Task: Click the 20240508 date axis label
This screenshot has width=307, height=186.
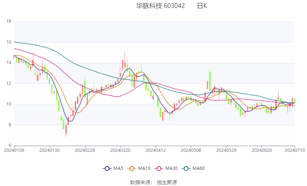Action: coord(191,150)
